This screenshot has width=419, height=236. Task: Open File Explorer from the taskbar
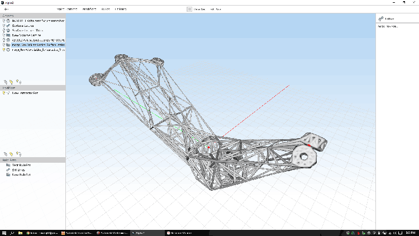[x=20, y=233]
